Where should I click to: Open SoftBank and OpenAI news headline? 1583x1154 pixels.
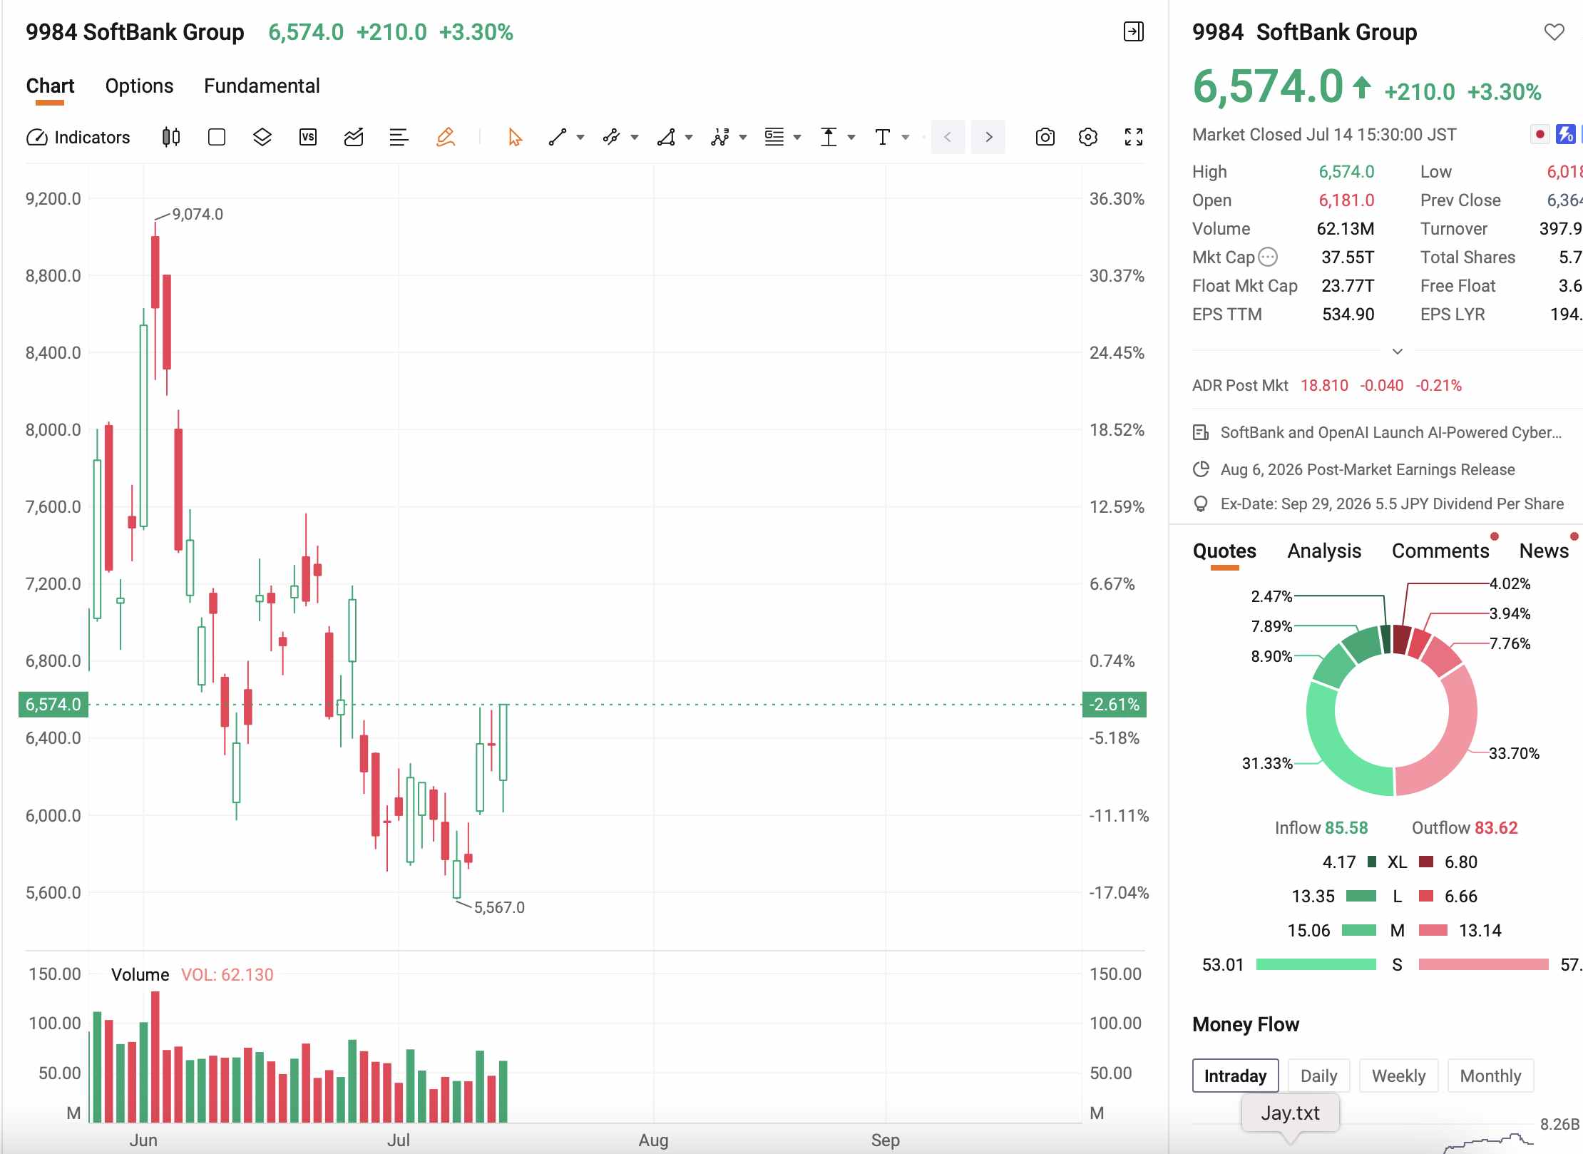pos(1390,432)
